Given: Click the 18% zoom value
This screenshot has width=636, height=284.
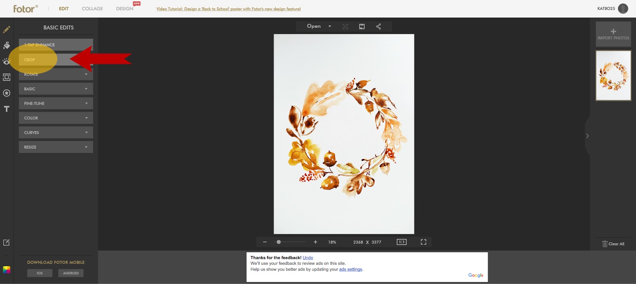Looking at the screenshot, I should coord(332,242).
